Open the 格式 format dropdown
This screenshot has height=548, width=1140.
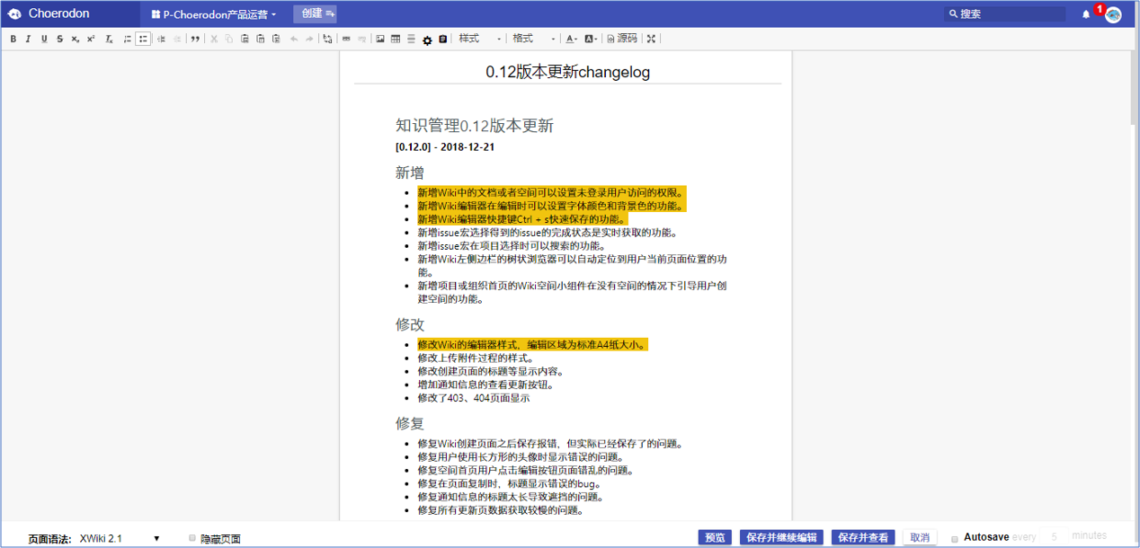(534, 39)
